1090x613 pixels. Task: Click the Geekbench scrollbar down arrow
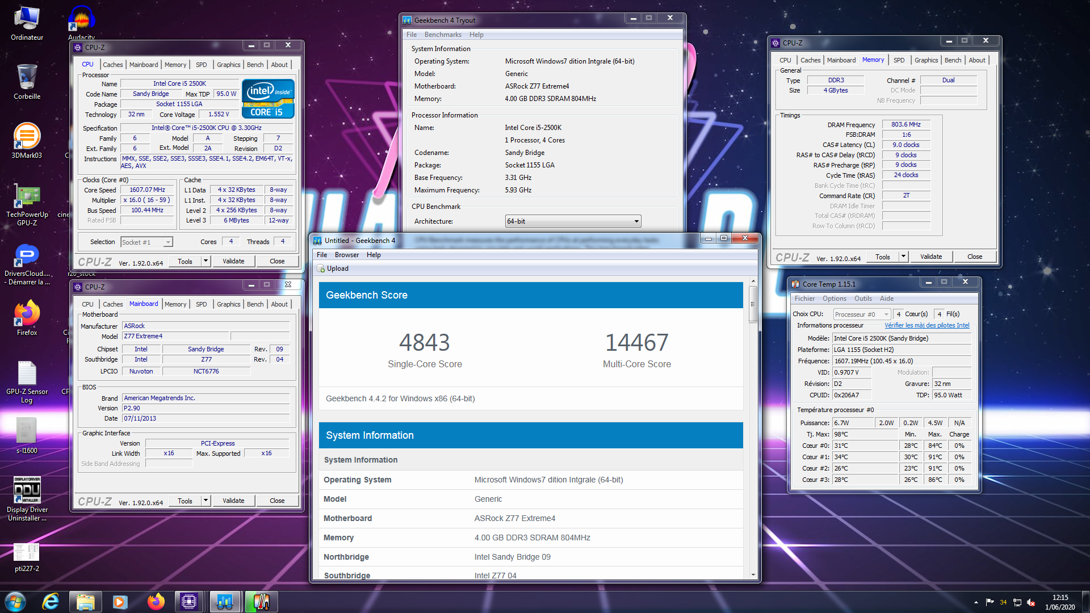pyautogui.click(x=753, y=575)
